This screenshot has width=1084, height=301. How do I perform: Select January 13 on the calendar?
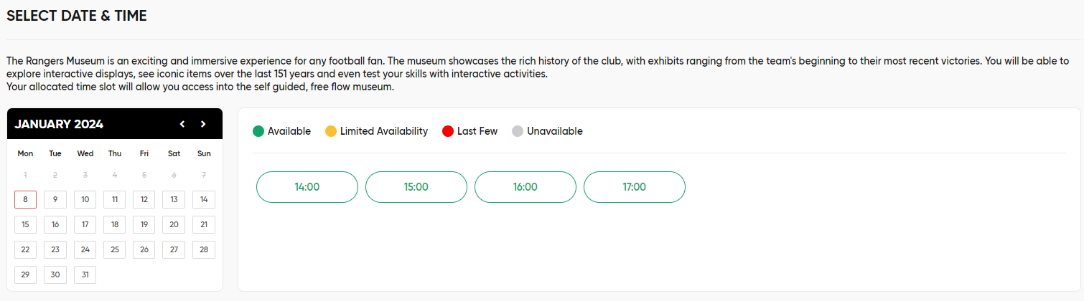(x=174, y=199)
